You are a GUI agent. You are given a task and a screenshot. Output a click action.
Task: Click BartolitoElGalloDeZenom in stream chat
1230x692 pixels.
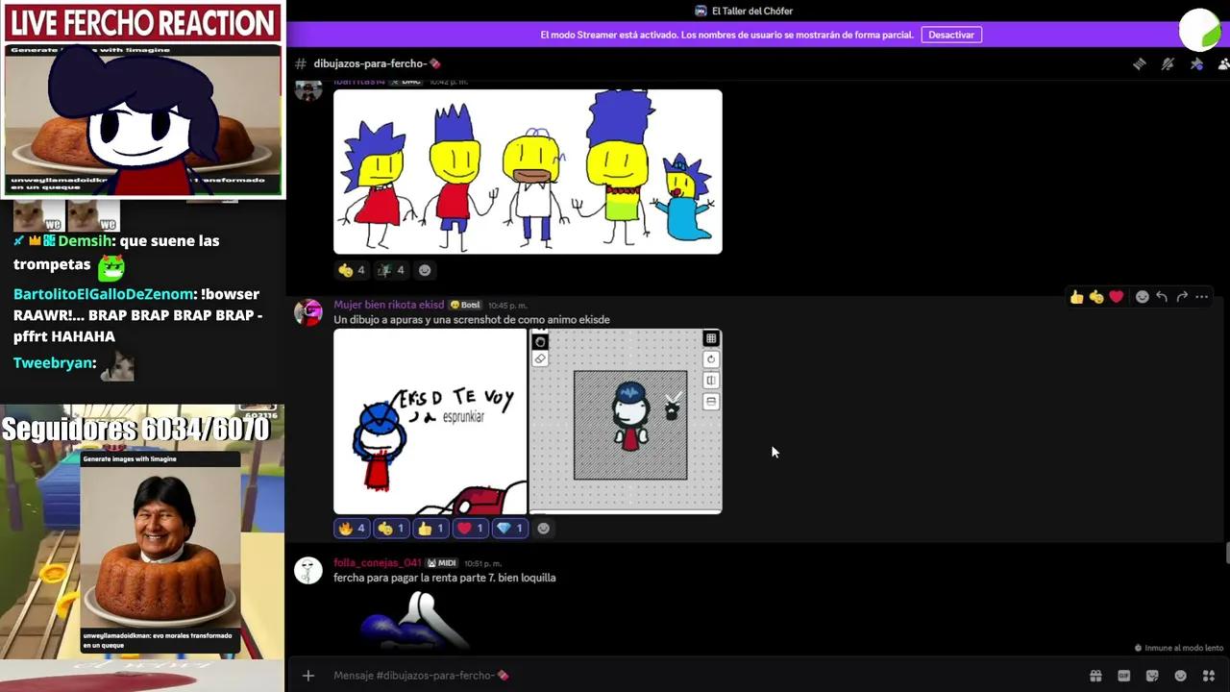coord(104,294)
